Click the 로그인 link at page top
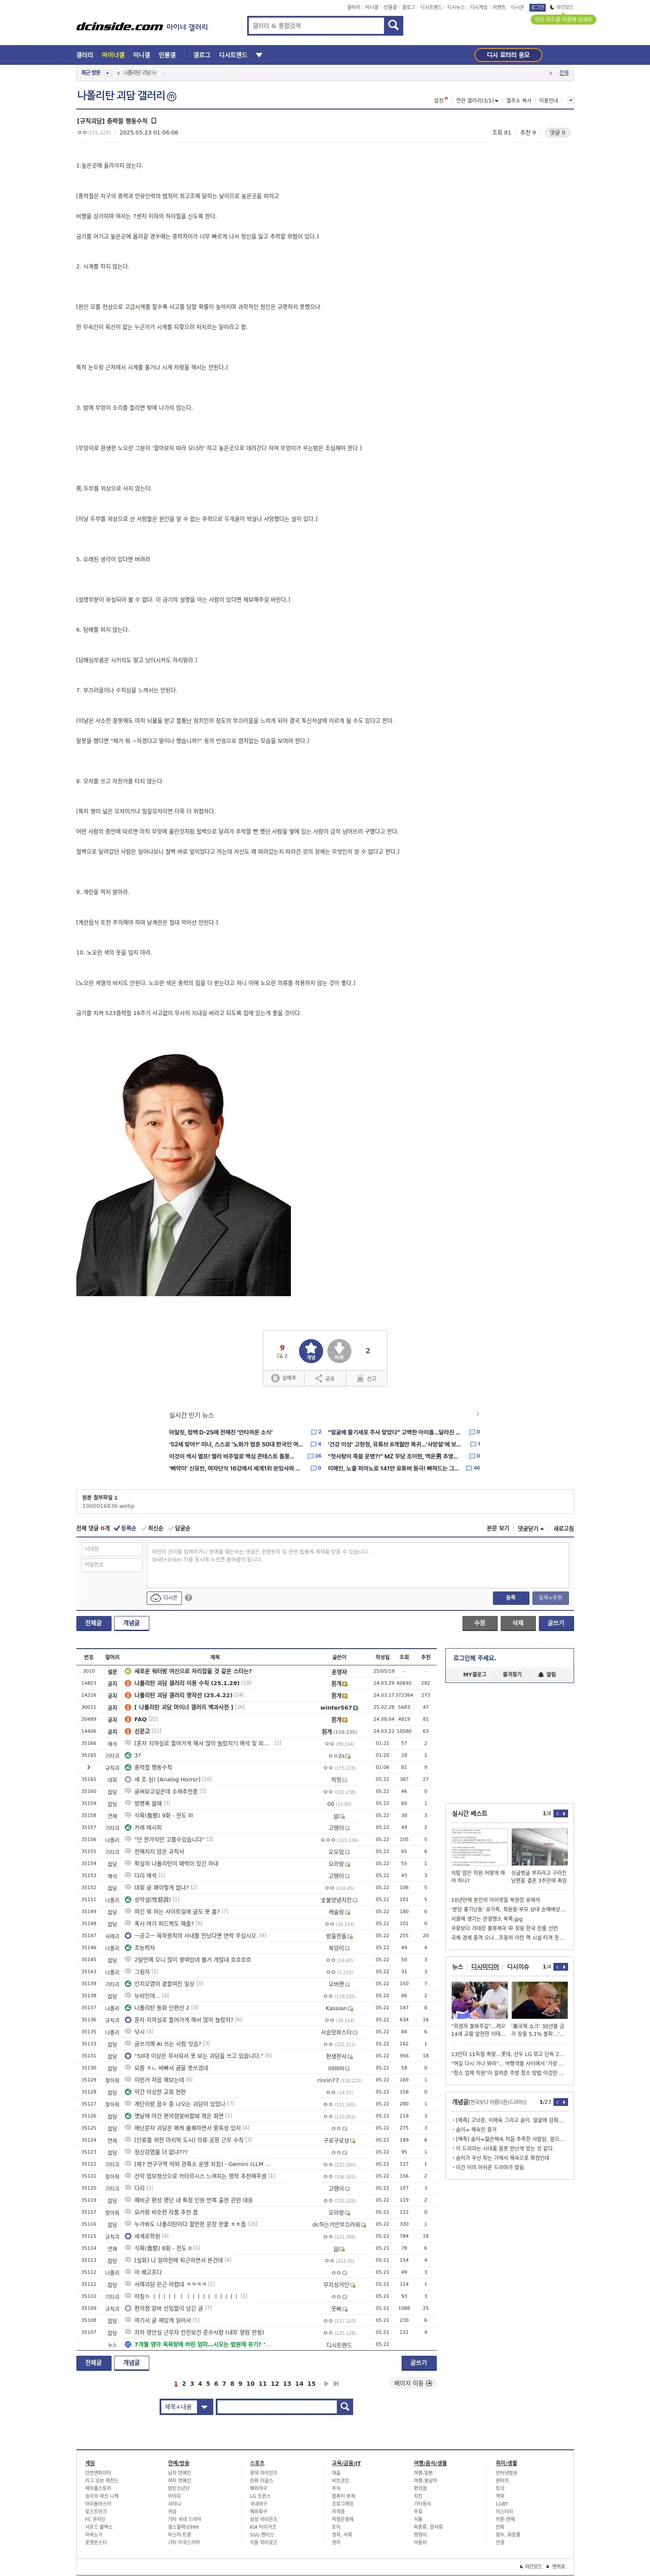650x2576 pixels. click(x=538, y=7)
